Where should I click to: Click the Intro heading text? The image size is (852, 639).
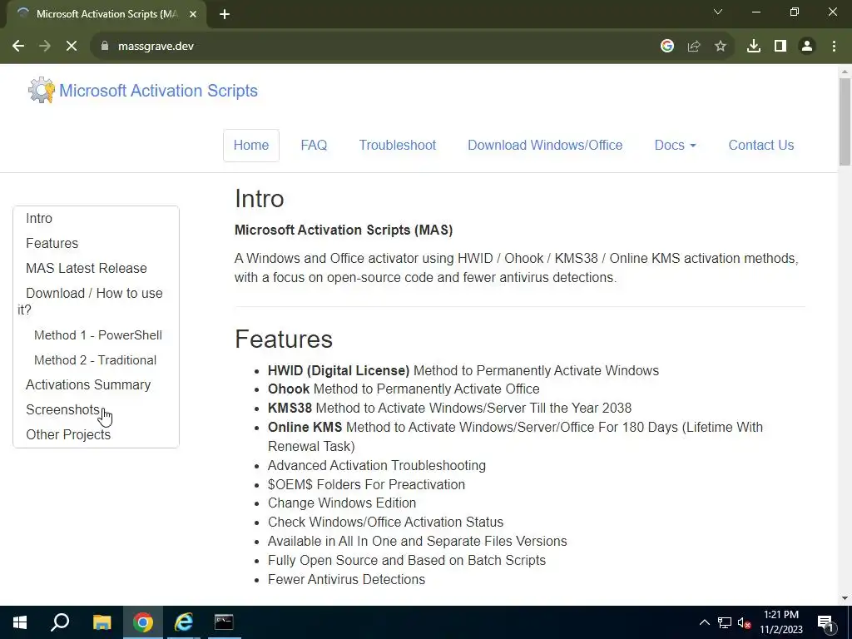pyautogui.click(x=260, y=198)
